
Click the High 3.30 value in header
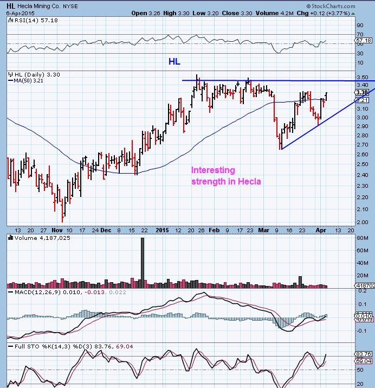176,13
